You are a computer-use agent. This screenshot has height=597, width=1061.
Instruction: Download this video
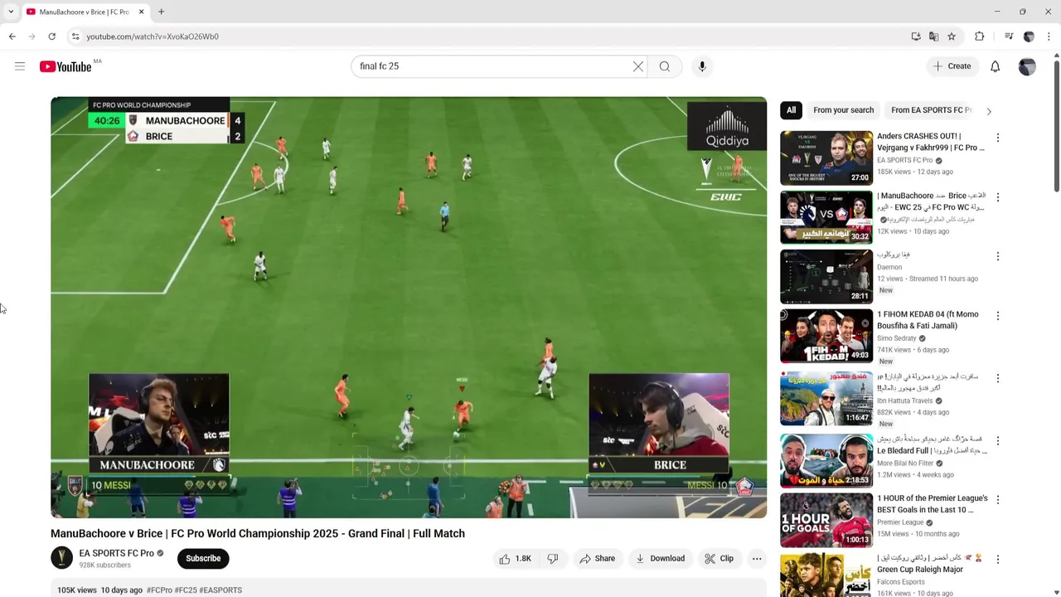[660, 559]
